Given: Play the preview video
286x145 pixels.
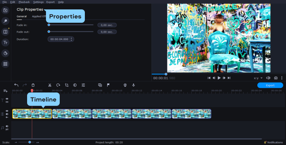Looking at the screenshot, I should [219, 78].
